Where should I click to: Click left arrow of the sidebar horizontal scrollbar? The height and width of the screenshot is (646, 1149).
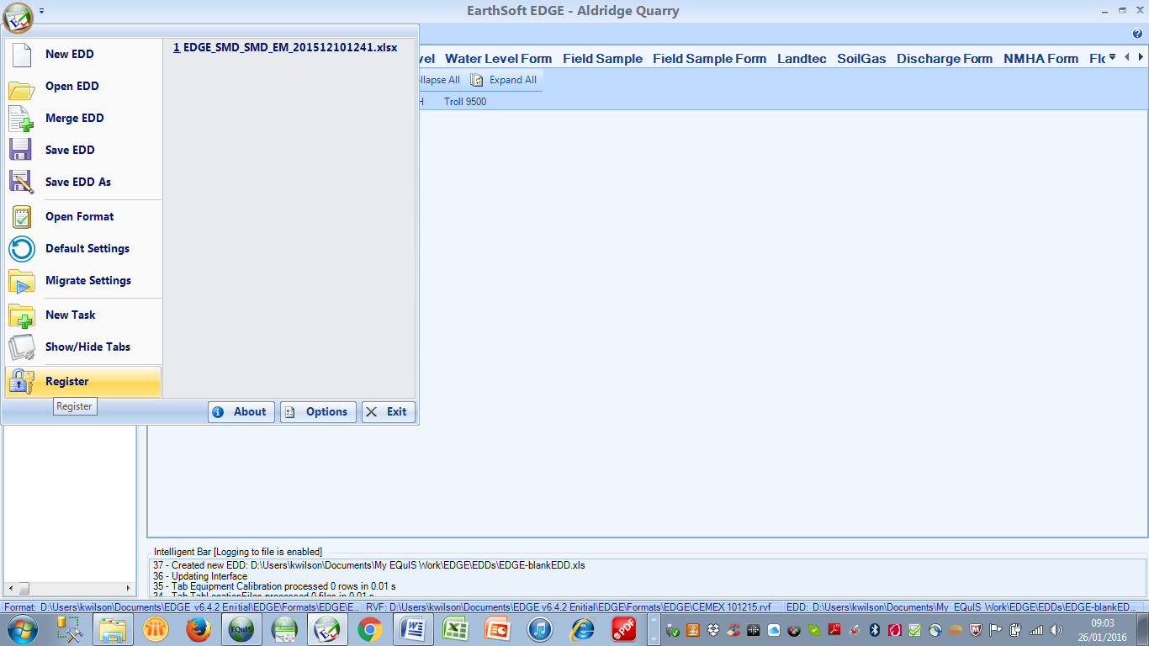[10, 589]
